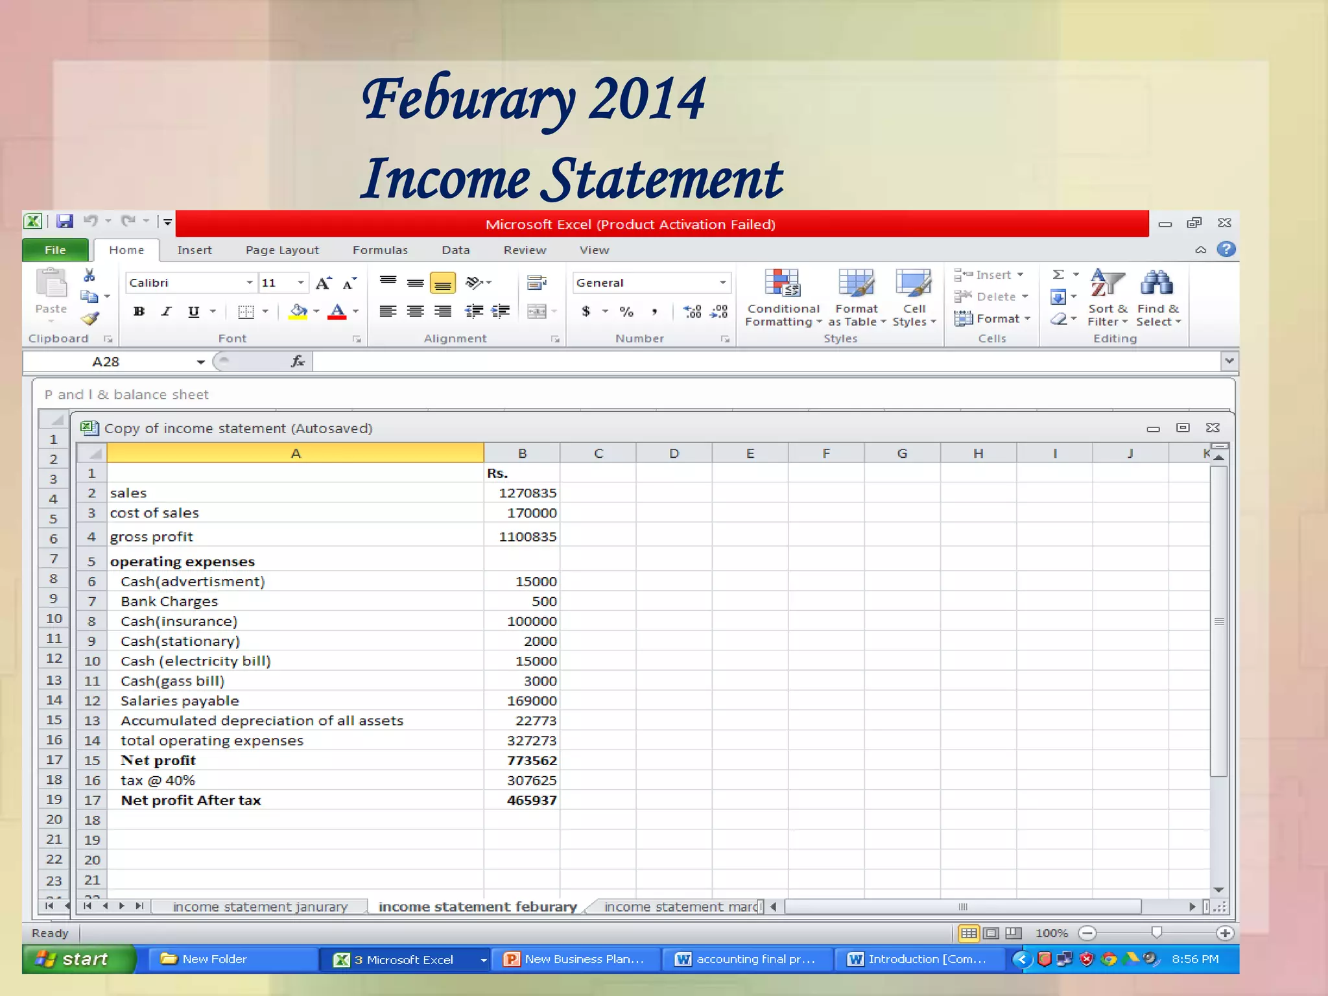This screenshot has width=1328, height=996.
Task: Toggle Middle Align vertical alignment
Action: coord(416,283)
